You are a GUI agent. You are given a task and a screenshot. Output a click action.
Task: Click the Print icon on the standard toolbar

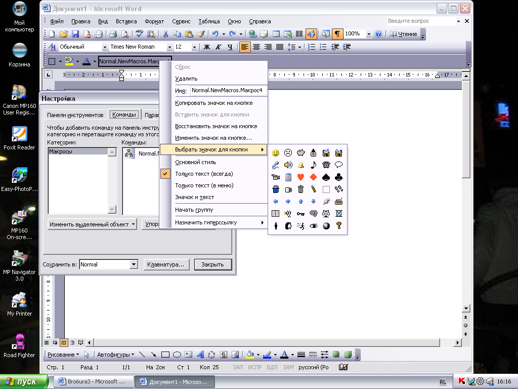coord(113,34)
